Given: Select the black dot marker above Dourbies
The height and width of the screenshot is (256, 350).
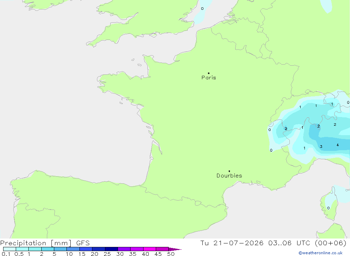Looking at the screenshot, I should coord(229,171).
